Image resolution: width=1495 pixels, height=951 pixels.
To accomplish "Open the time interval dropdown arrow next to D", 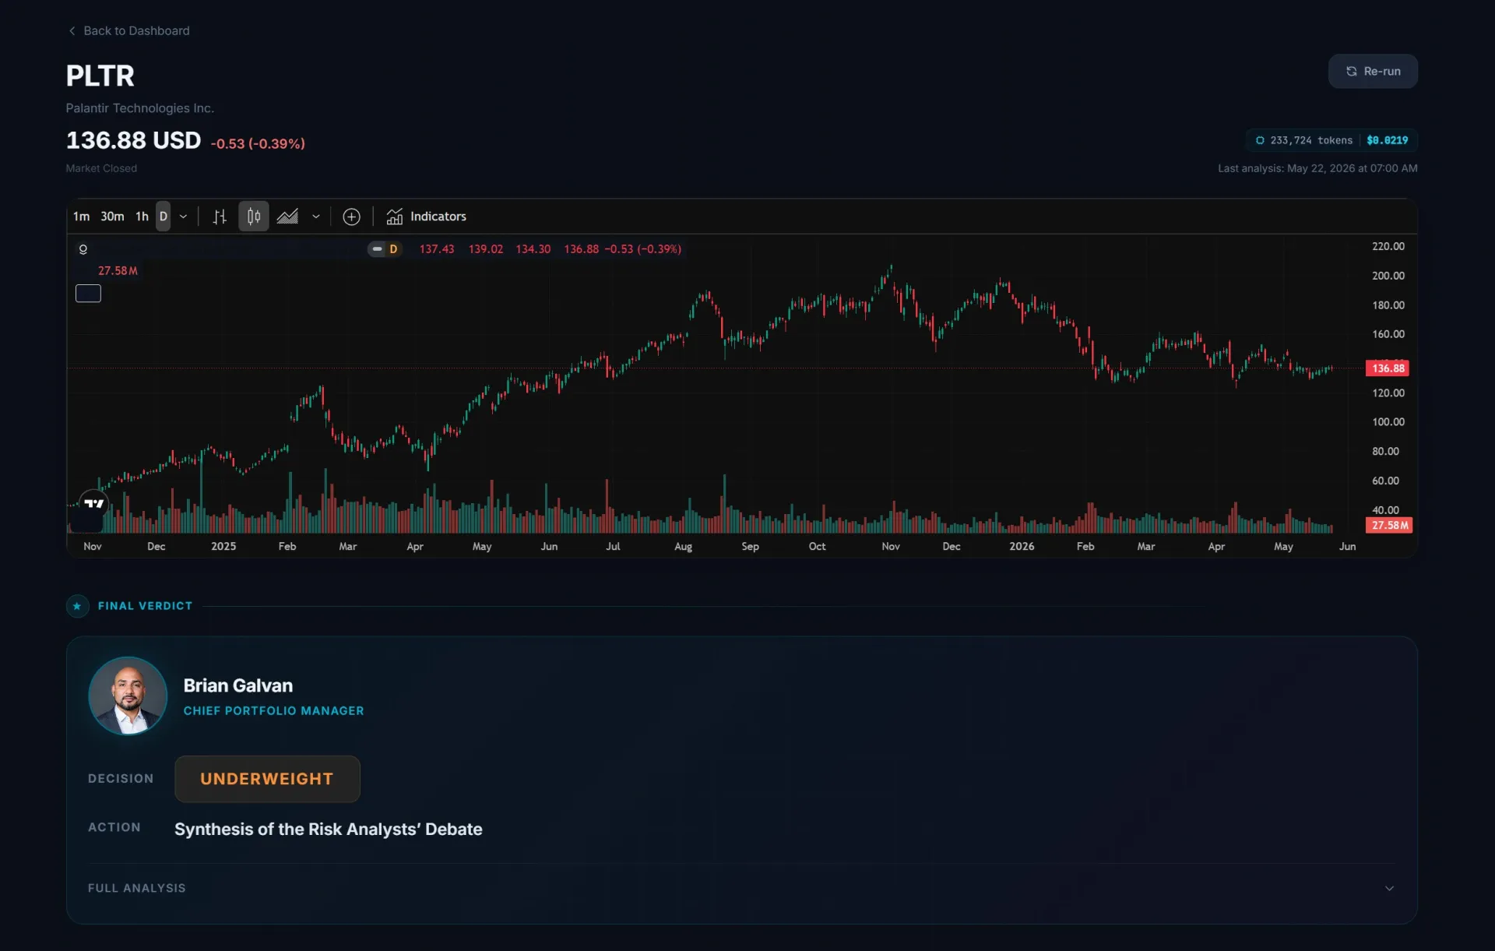I will [x=183, y=217].
